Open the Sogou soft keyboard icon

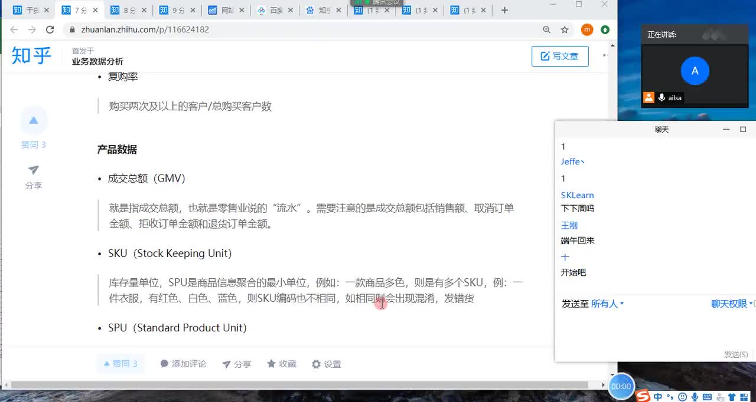[x=707, y=397]
